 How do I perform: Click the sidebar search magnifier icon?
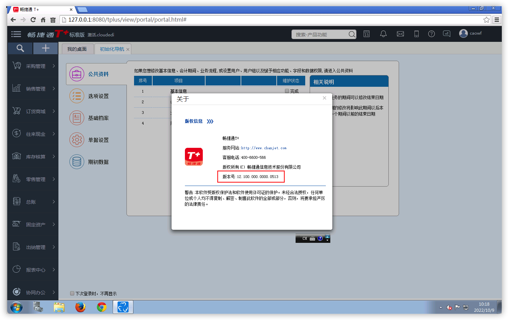(20, 48)
